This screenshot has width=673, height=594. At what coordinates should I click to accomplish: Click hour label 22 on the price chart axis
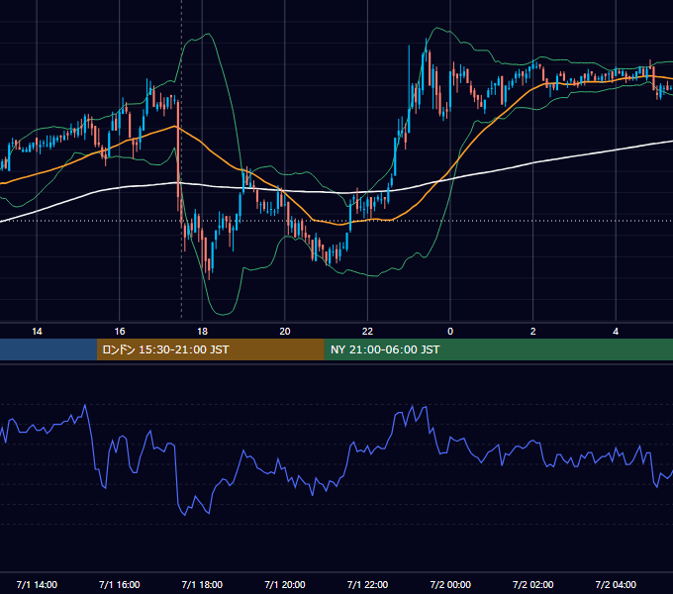[x=367, y=332]
